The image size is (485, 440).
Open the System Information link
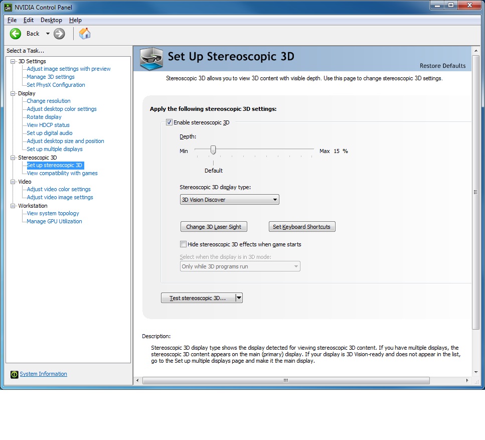(x=43, y=374)
